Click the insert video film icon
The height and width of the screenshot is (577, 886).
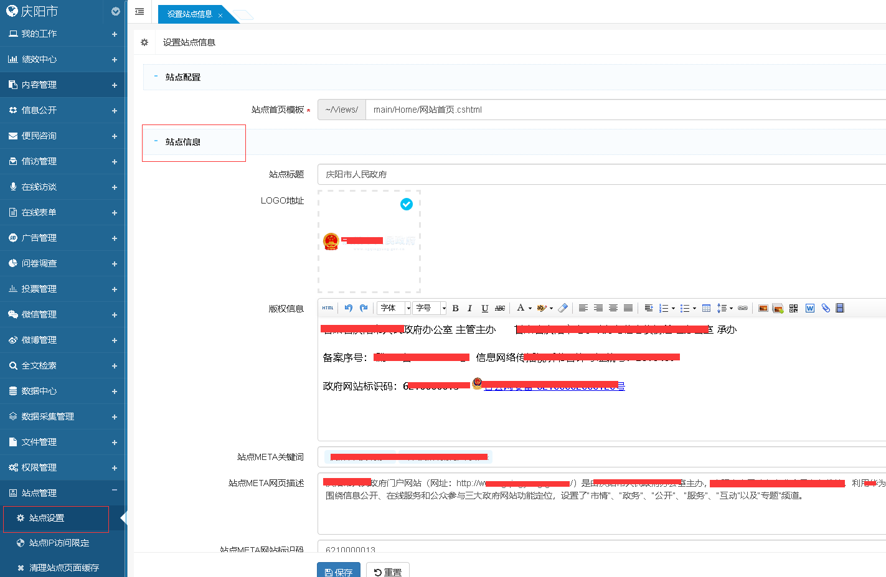click(840, 308)
